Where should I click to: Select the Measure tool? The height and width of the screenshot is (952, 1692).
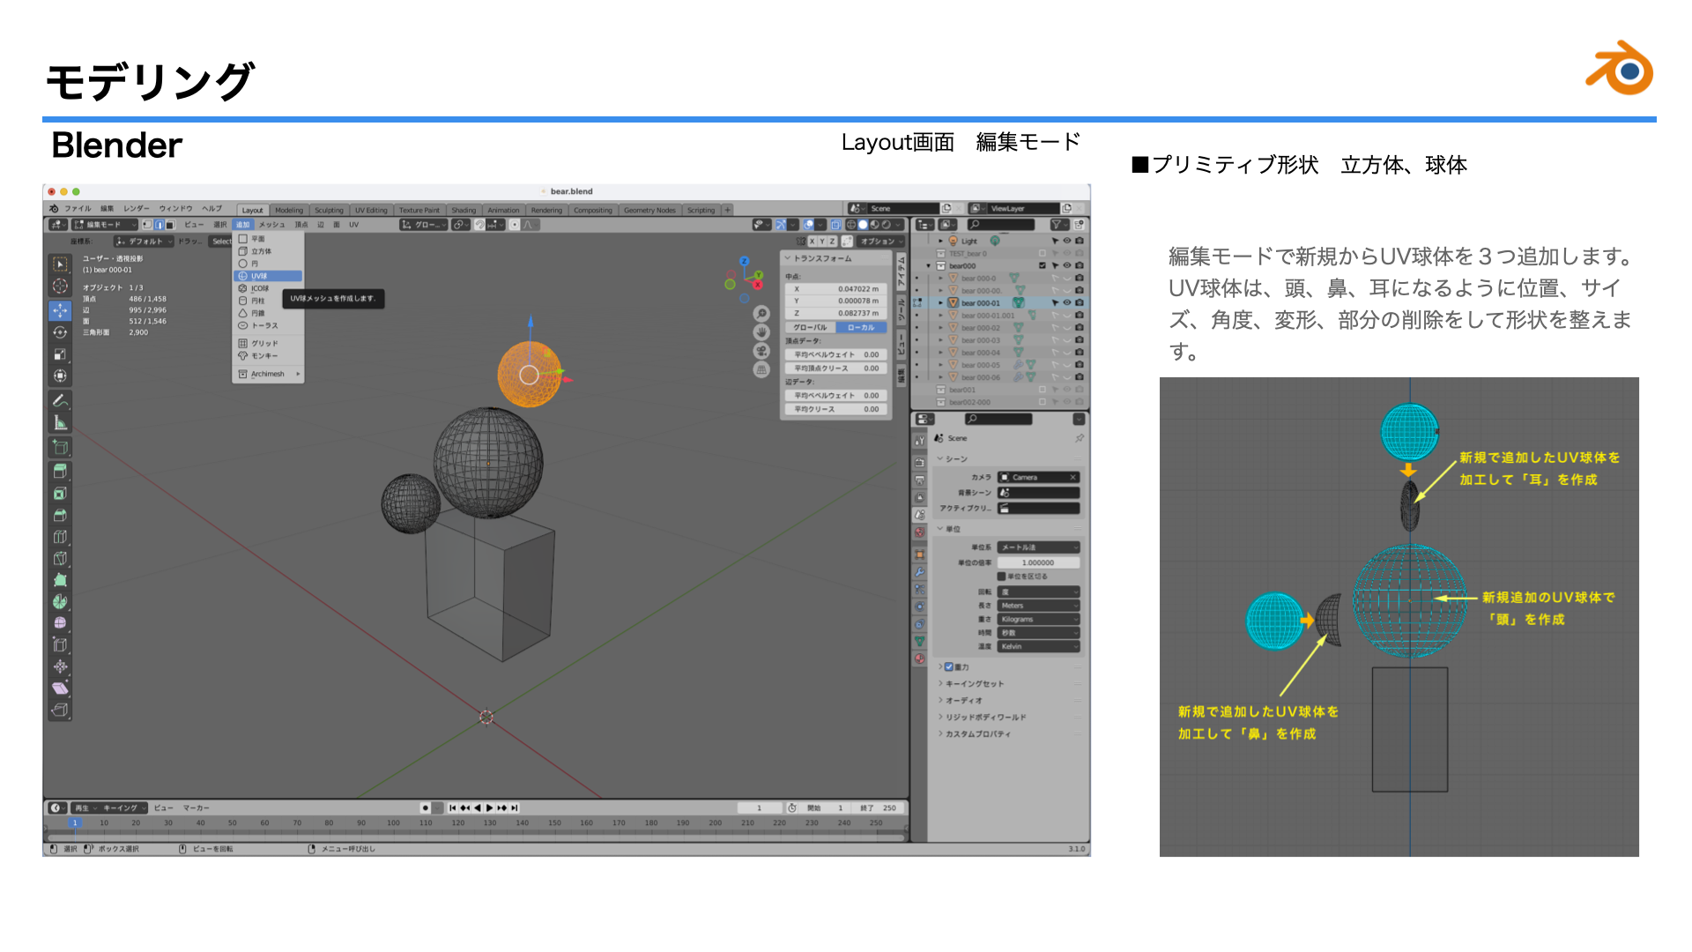tap(60, 423)
